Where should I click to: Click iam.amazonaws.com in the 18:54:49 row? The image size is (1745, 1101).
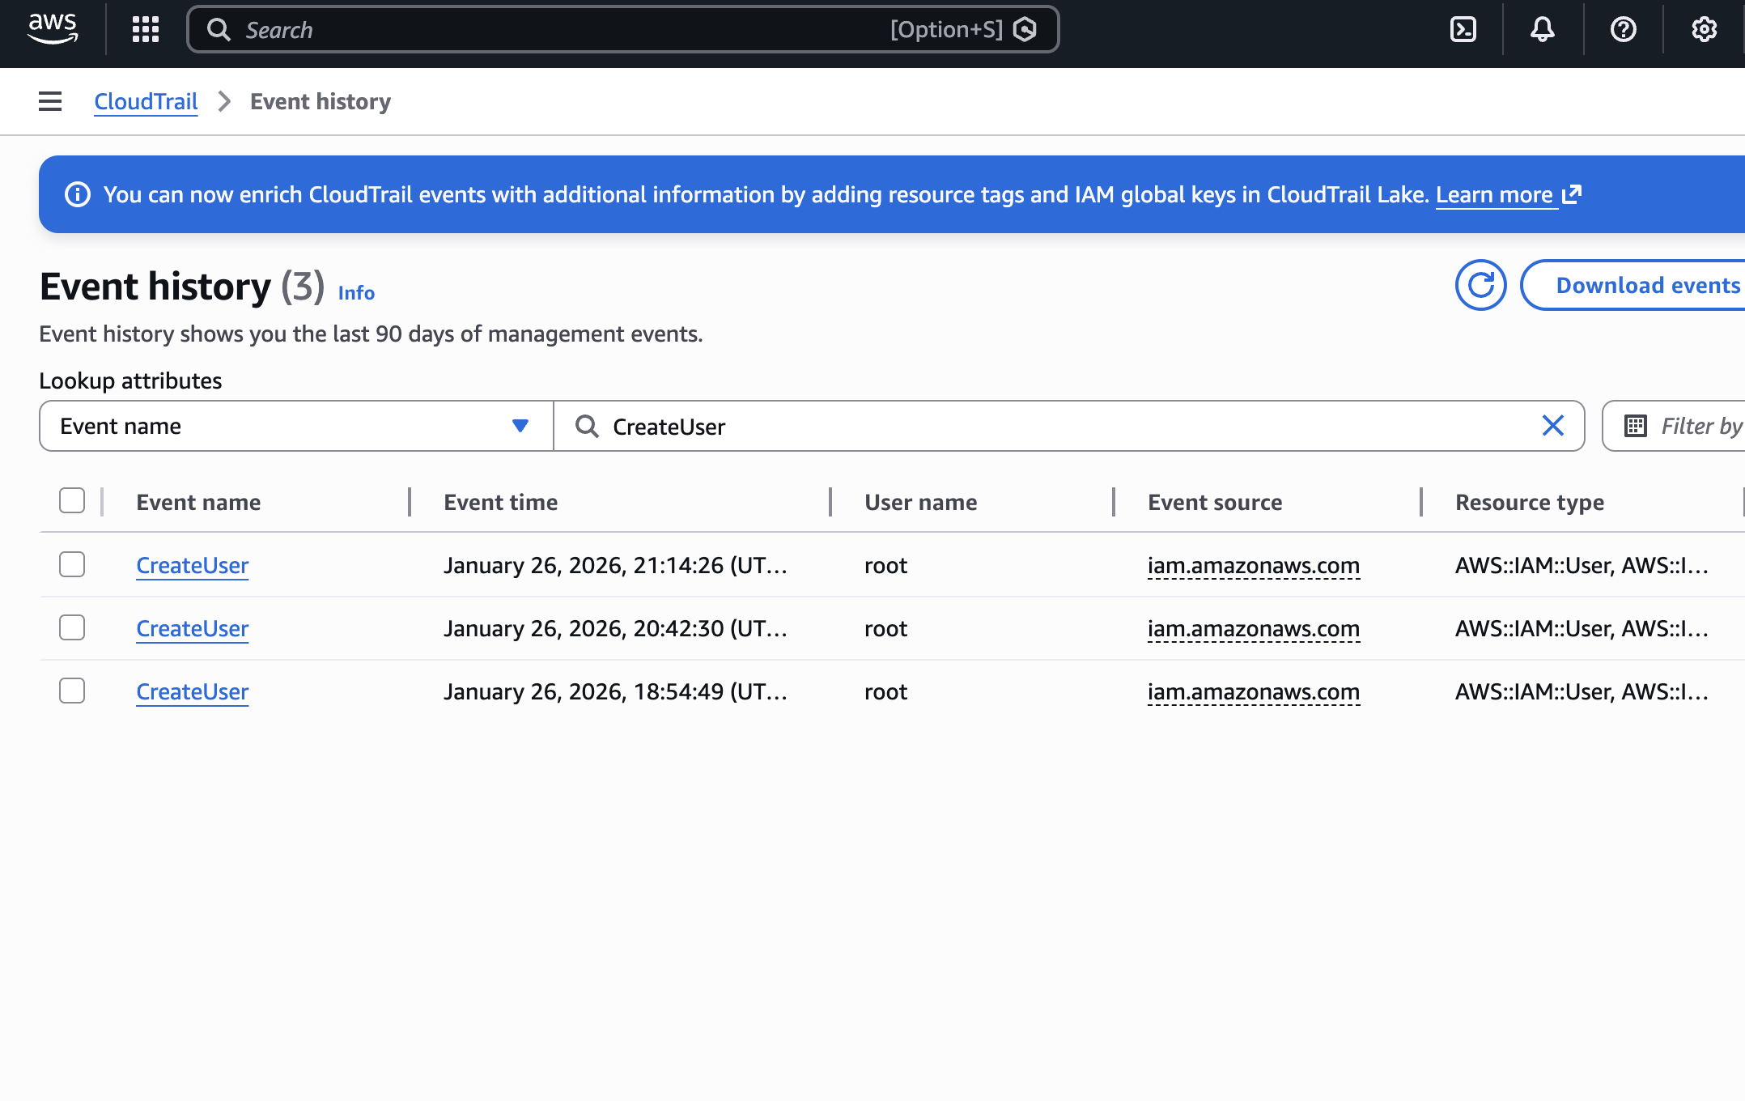(x=1254, y=691)
